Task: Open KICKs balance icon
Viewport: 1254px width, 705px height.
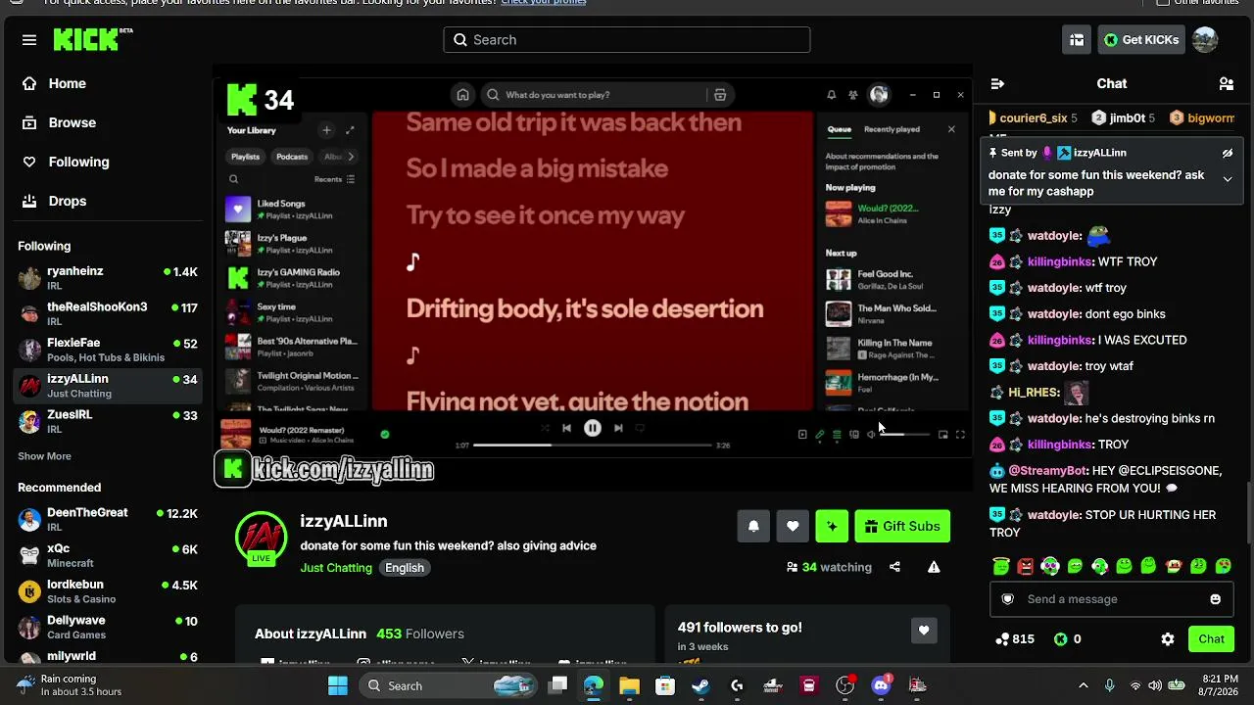Action: click(x=1060, y=639)
